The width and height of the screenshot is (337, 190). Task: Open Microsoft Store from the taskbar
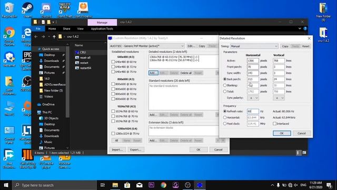[127, 185]
